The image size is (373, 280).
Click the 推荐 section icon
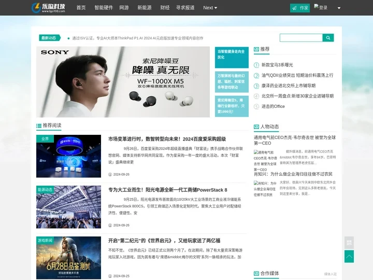coord(256,49)
